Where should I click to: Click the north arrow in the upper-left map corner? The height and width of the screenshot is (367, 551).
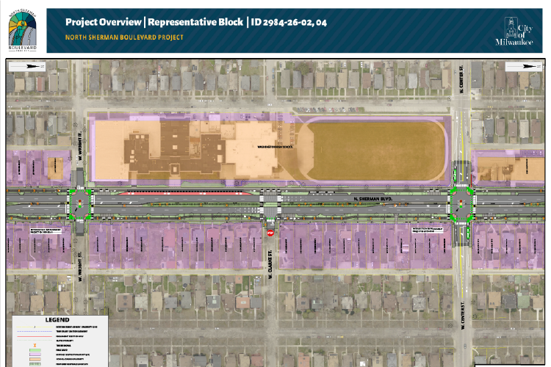[x=27, y=66]
